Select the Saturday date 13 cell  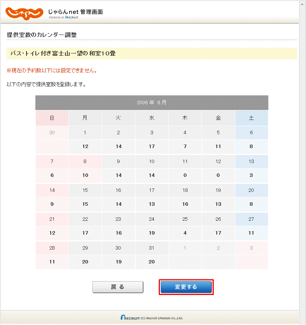pos(251,162)
